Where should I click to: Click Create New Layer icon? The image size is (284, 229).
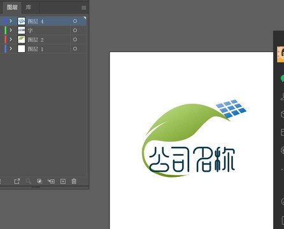click(x=63, y=181)
